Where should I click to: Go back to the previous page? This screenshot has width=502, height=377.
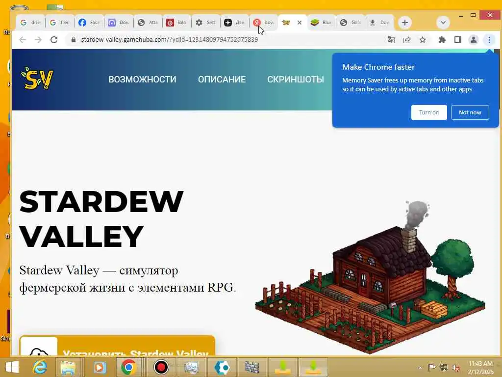[x=23, y=40]
